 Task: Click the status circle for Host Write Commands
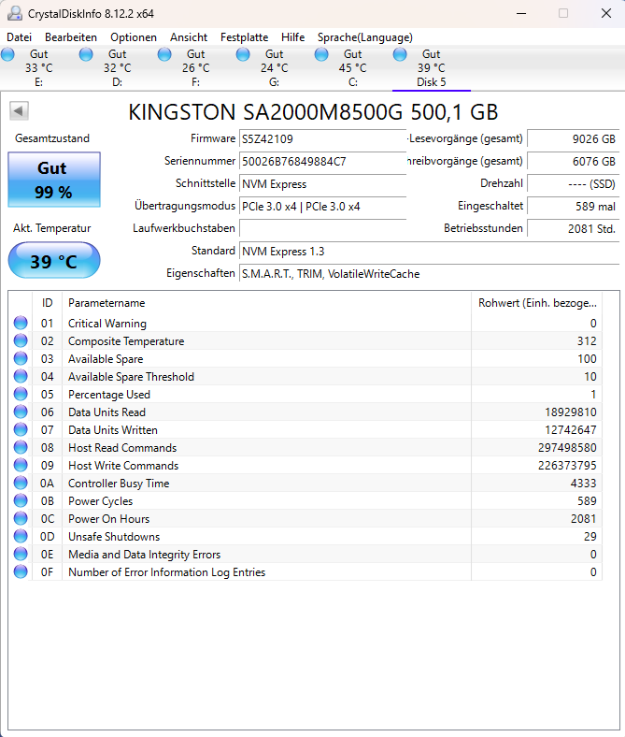pyautogui.click(x=21, y=466)
